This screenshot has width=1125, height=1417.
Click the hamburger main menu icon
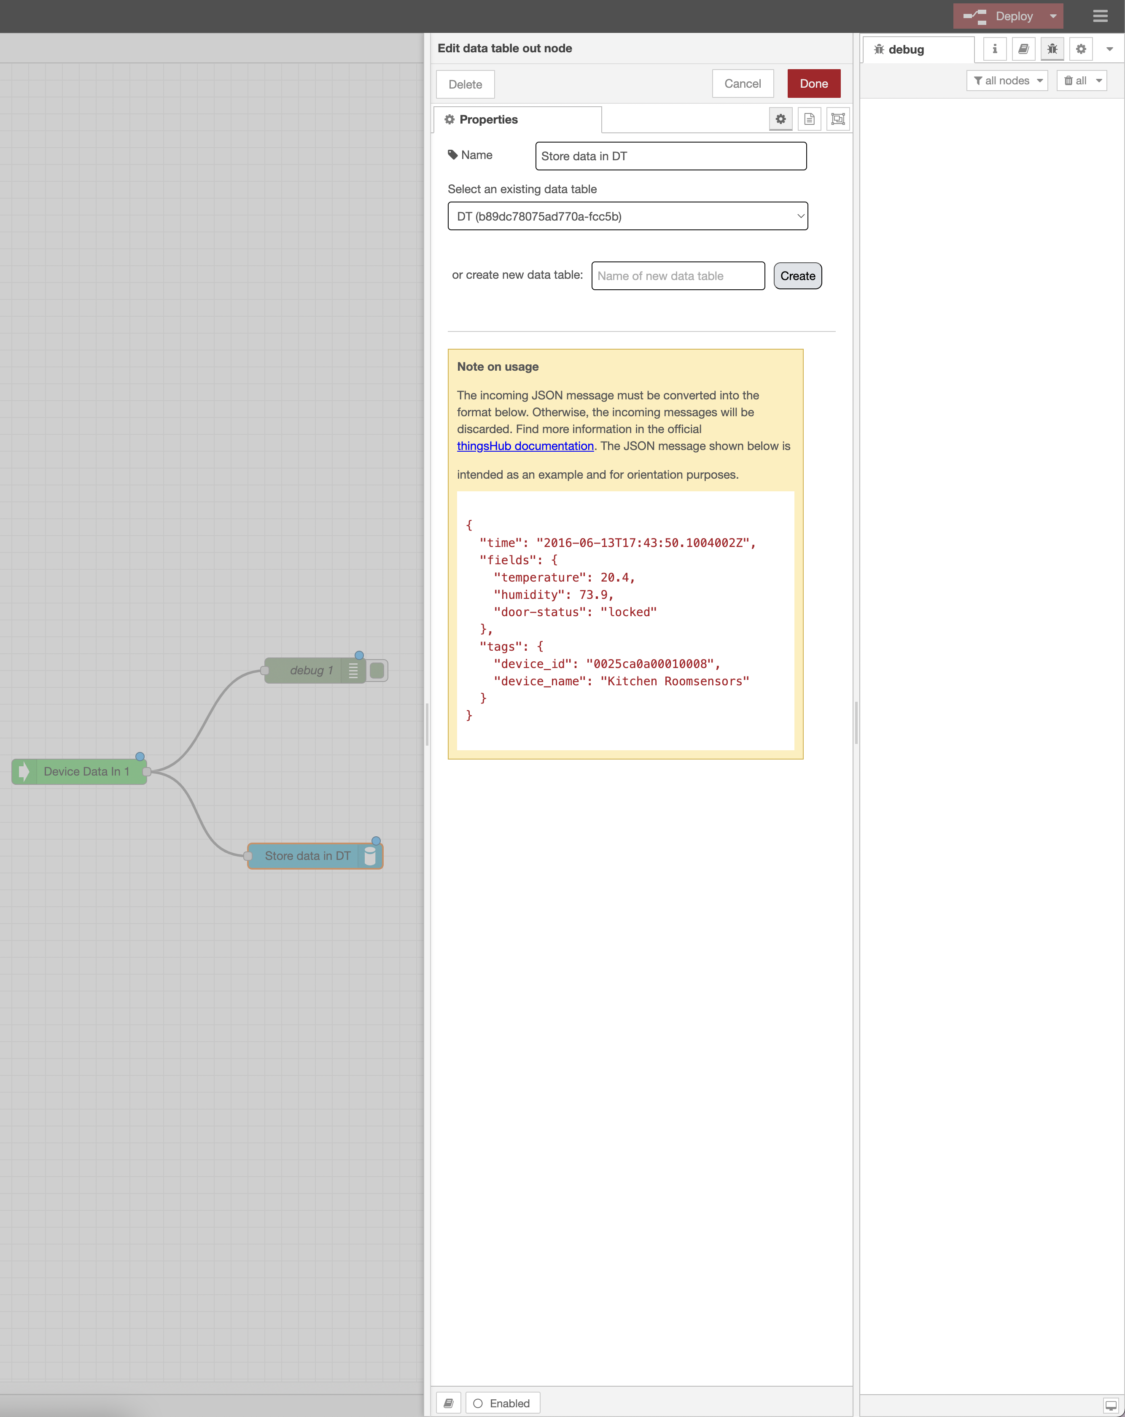(x=1100, y=16)
